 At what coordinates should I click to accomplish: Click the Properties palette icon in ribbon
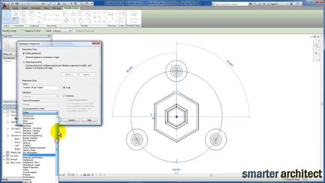(x=15, y=20)
